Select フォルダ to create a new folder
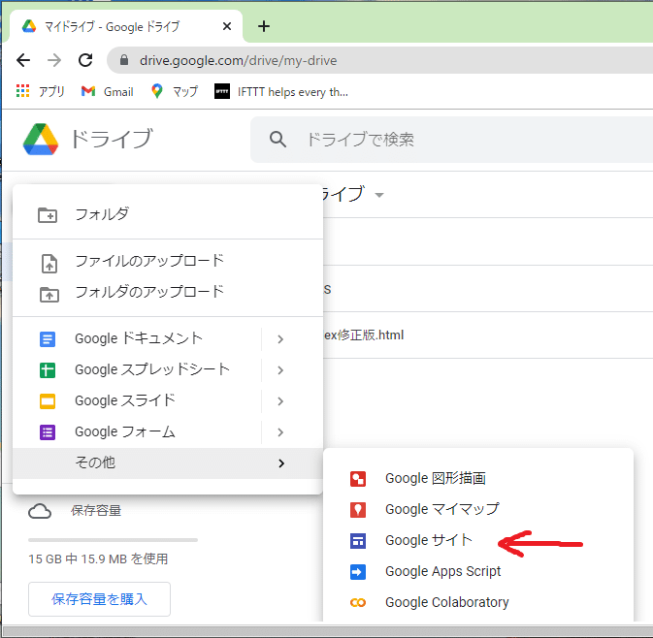Viewport: 653px width, 638px height. coord(168,214)
